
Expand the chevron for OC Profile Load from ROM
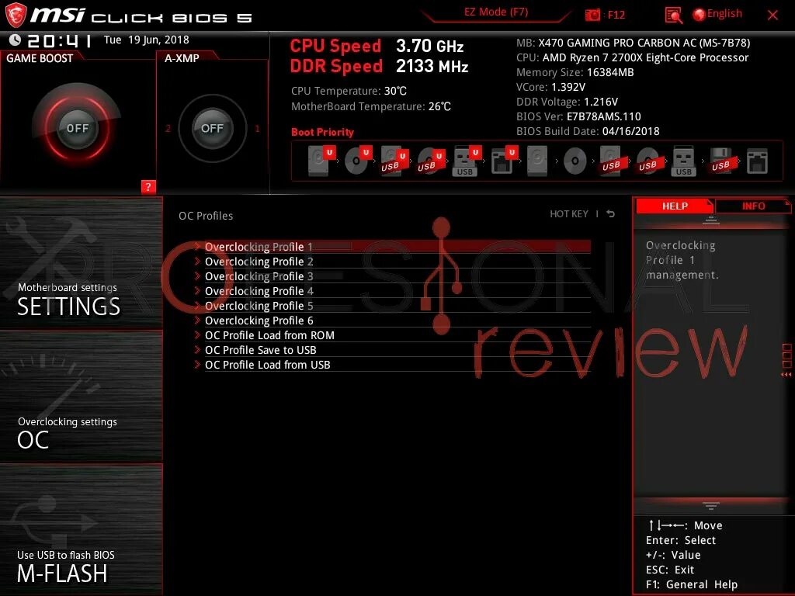point(198,334)
